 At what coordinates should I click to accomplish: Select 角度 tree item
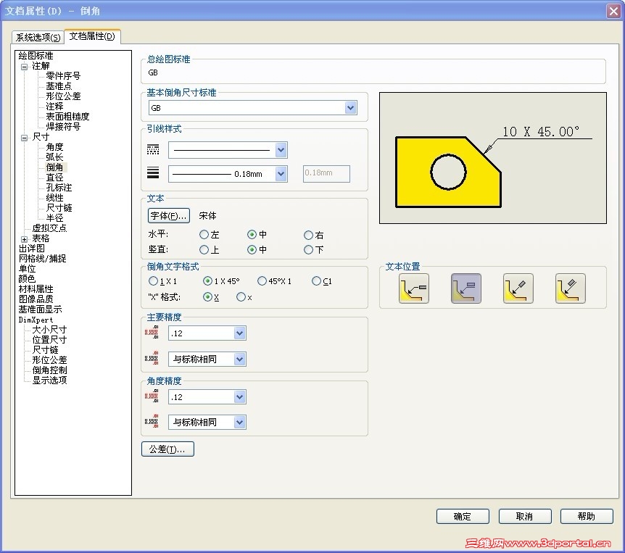coord(54,147)
